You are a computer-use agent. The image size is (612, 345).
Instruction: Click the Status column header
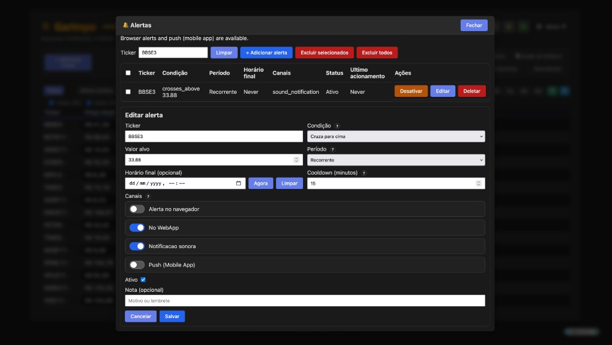[335, 73]
